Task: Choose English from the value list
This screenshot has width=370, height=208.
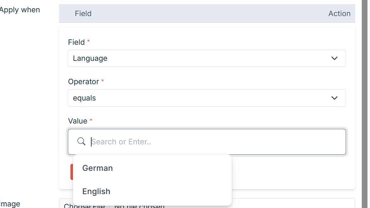Action: pos(96,191)
